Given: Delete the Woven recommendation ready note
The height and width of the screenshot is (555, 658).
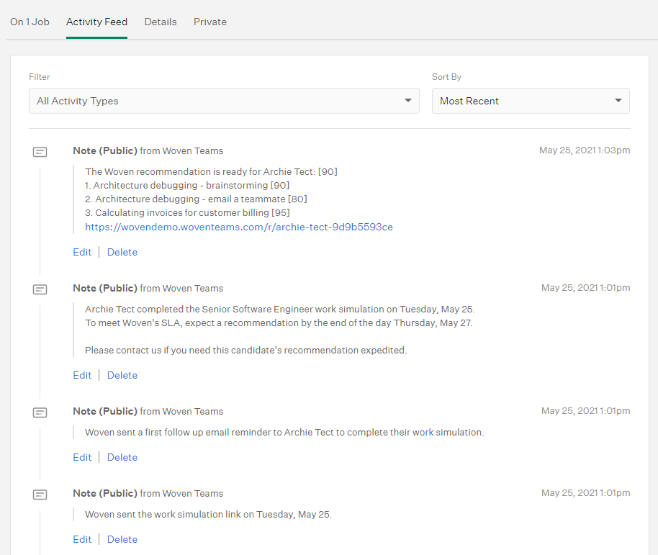Looking at the screenshot, I should coord(122,252).
